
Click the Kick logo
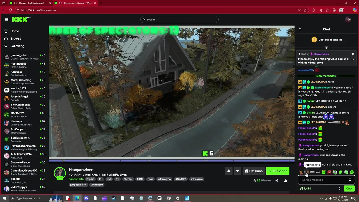pyautogui.click(x=21, y=19)
